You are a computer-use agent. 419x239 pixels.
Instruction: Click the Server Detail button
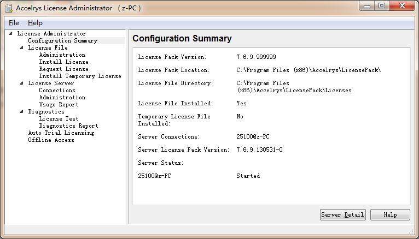point(342,215)
